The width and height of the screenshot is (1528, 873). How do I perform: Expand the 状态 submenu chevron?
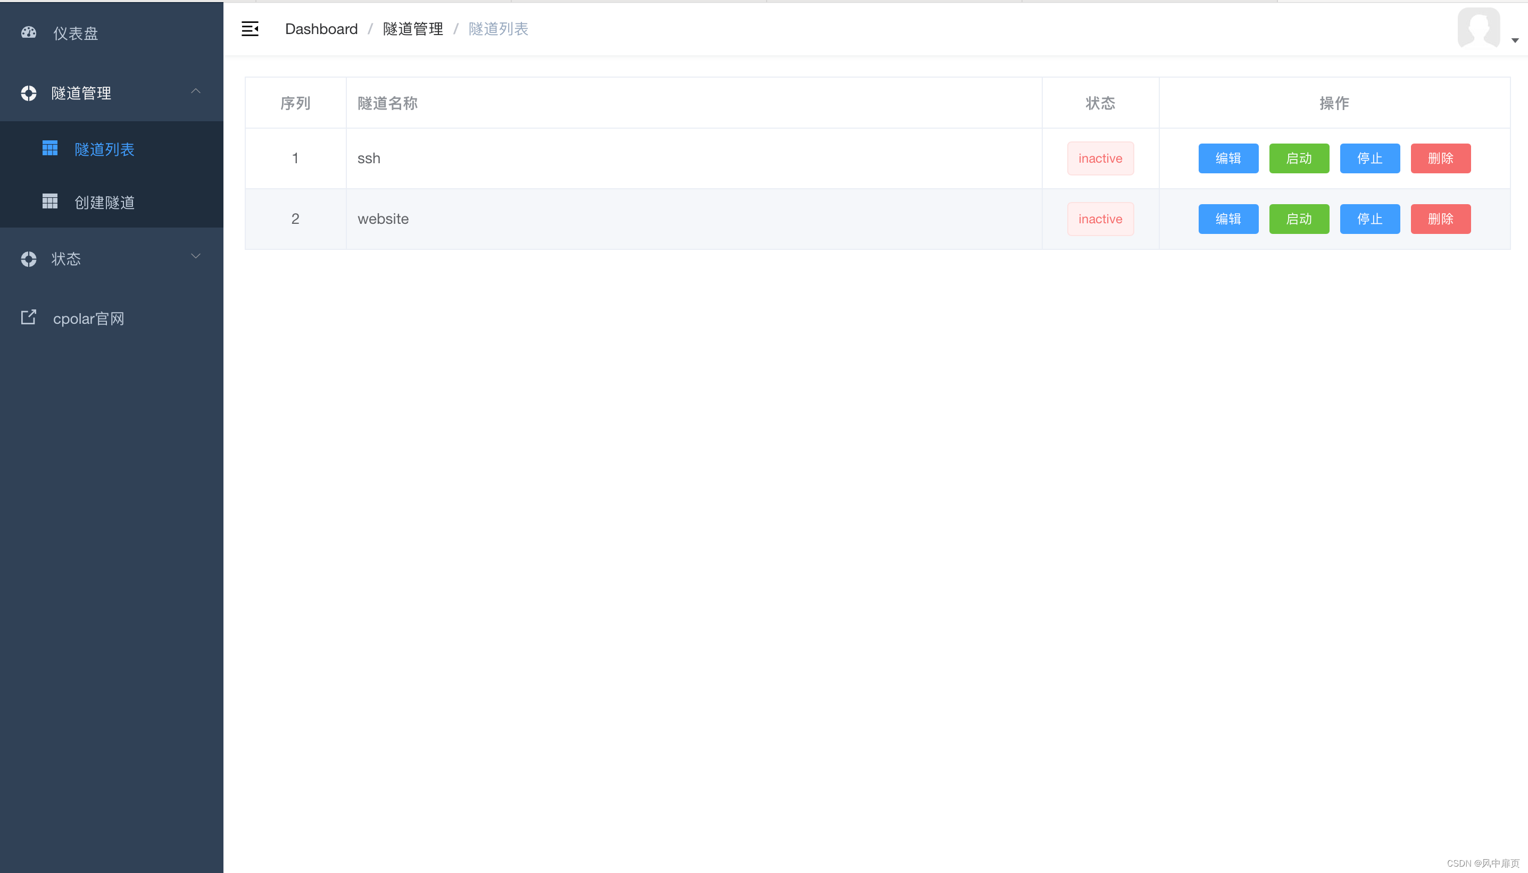point(196,257)
